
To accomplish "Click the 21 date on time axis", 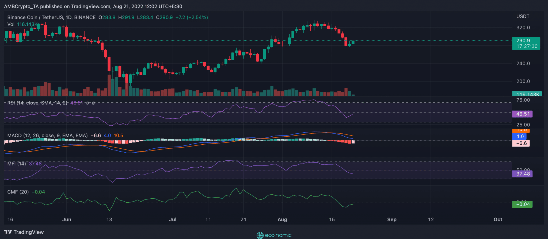I will (243, 219).
